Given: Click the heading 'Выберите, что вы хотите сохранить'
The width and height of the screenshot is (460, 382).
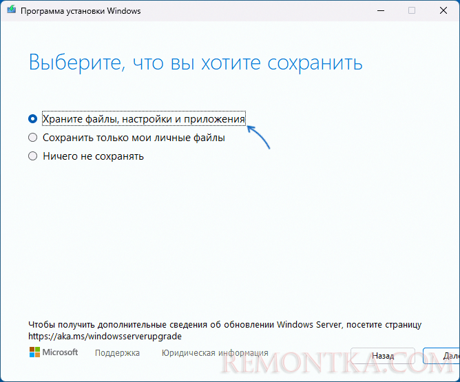Looking at the screenshot, I should tap(196, 62).
